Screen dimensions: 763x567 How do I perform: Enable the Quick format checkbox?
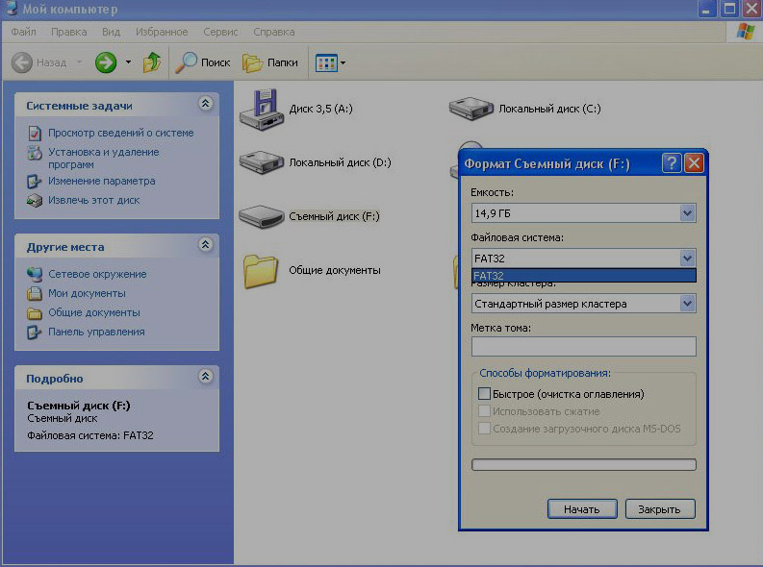(484, 394)
